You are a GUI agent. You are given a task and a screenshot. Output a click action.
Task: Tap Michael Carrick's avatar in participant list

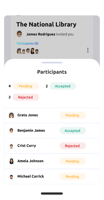click(11, 176)
